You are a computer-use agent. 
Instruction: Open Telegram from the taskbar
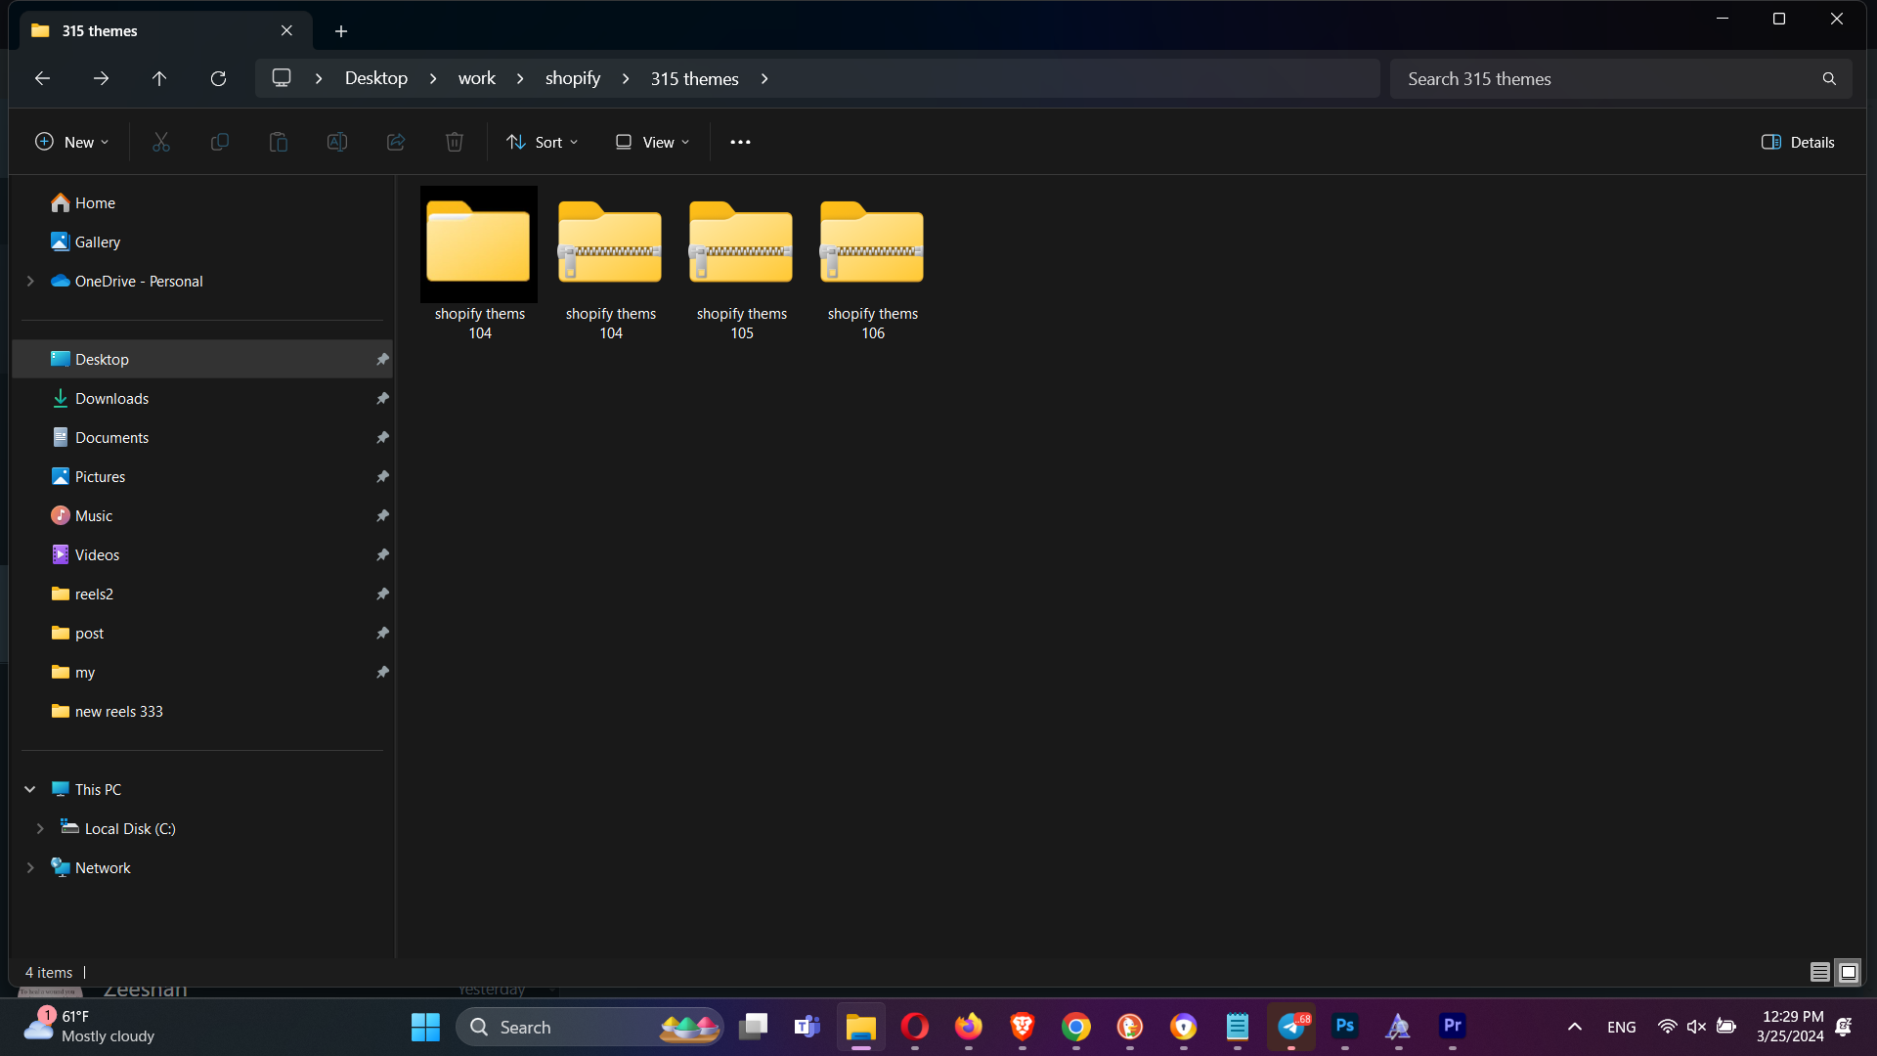(x=1291, y=1027)
